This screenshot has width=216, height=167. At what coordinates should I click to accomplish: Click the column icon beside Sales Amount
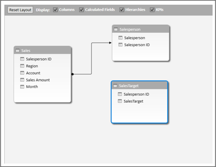click(x=22, y=80)
